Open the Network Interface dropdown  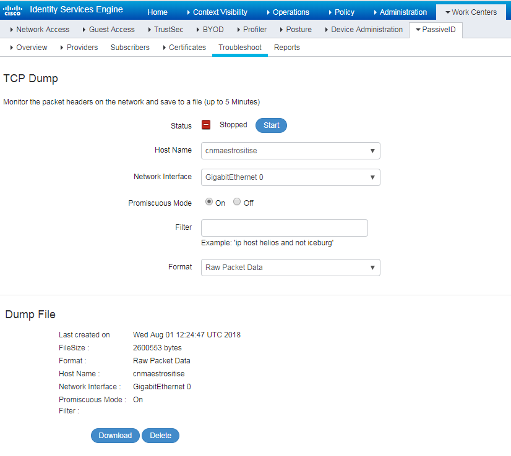tap(290, 177)
